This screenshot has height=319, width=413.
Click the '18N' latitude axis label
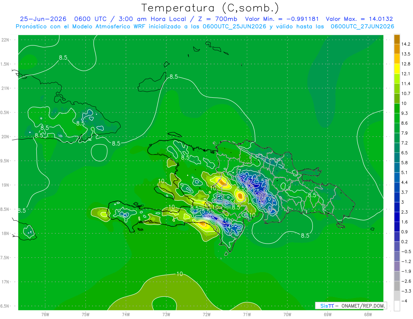click(x=5, y=233)
